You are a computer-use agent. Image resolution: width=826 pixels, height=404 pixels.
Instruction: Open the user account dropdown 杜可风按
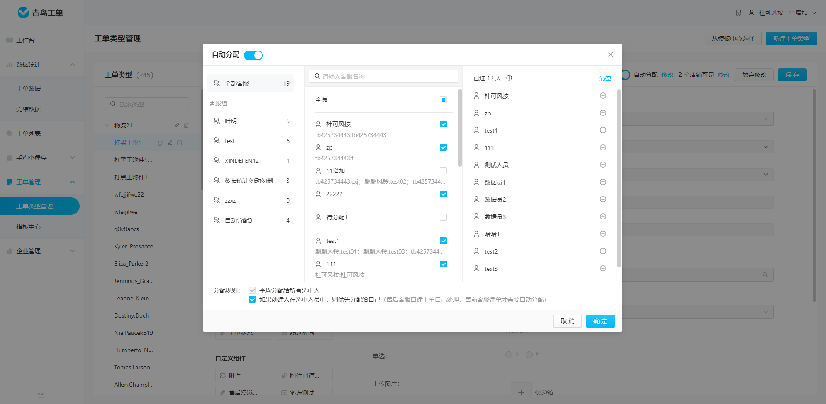[782, 13]
